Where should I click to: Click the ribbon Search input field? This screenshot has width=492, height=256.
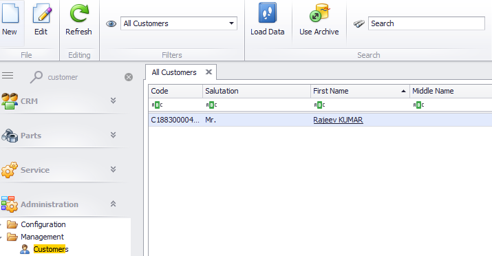point(427,23)
